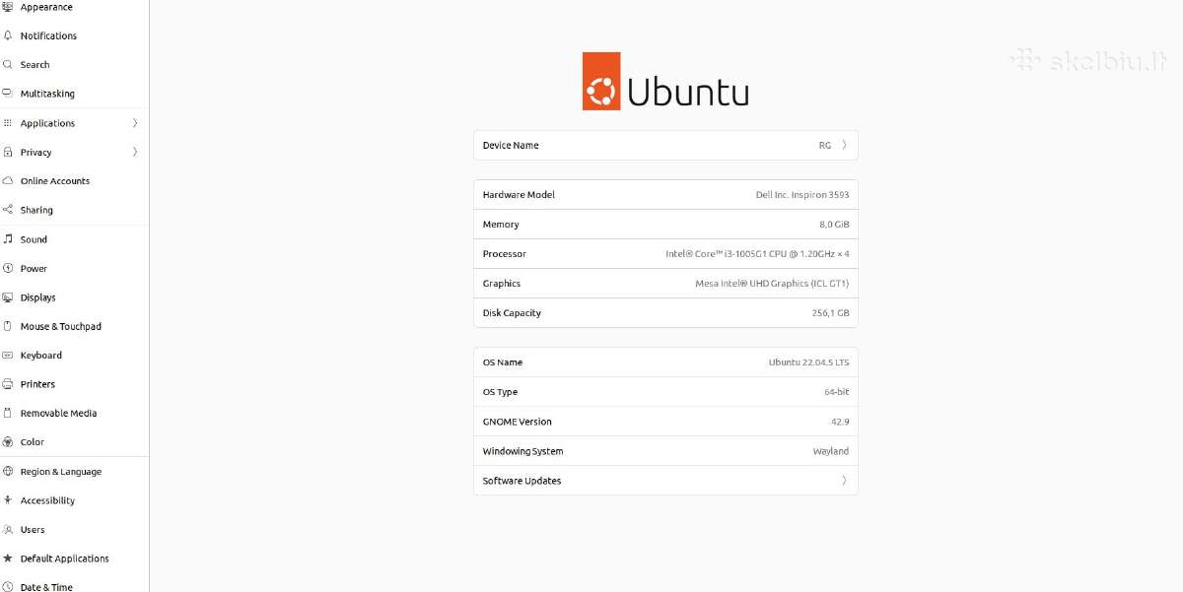Open Online Accounts settings

point(55,181)
